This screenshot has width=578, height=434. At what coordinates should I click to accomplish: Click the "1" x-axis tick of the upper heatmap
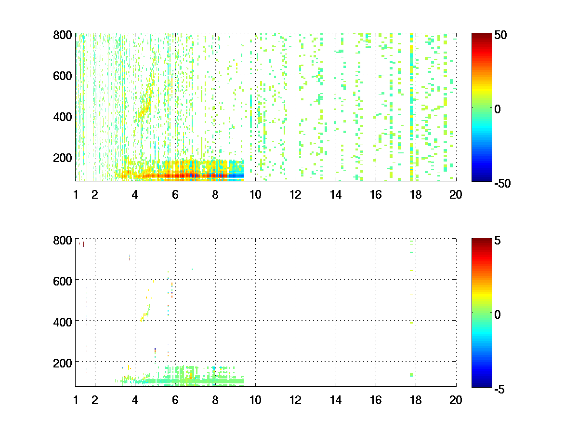click(76, 195)
